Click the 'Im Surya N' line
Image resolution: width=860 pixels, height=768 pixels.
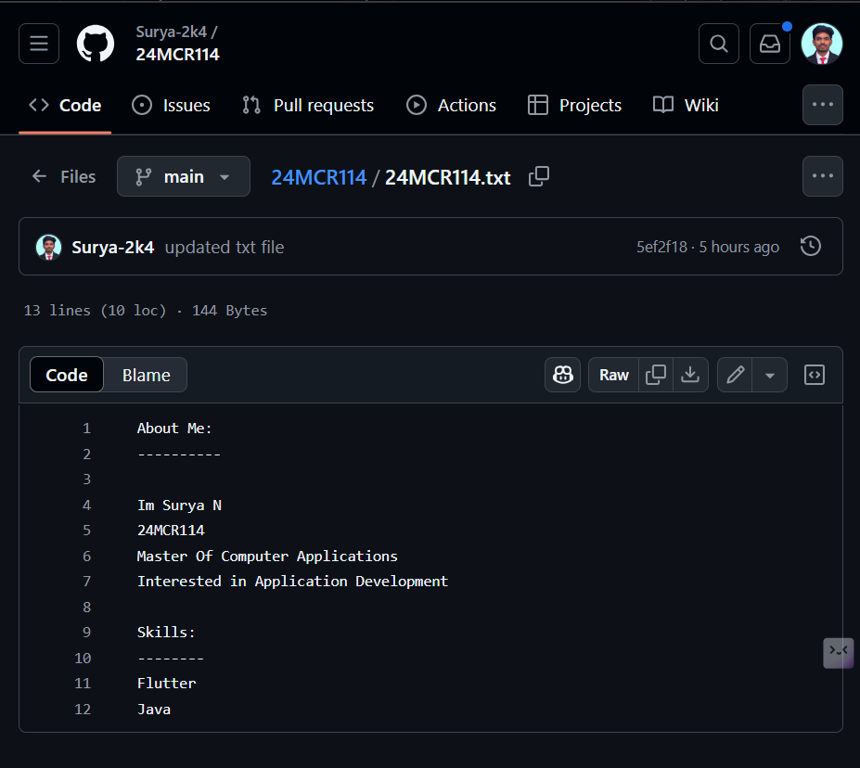click(x=179, y=506)
